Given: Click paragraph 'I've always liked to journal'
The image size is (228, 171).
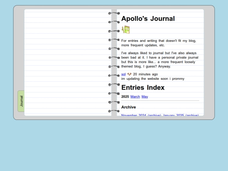Looking at the screenshot, I should 160,60.
